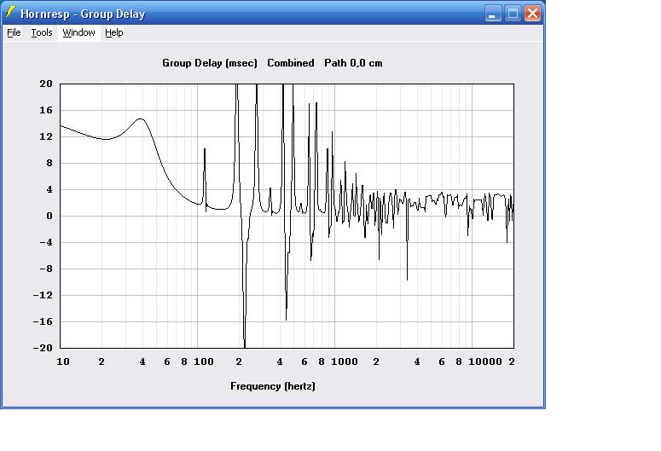Click the y-axis value -20

(x=43, y=348)
